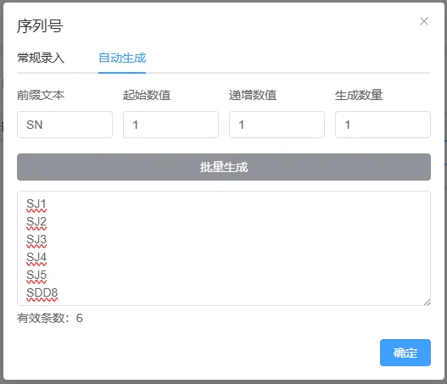This screenshot has width=447, height=384.
Task: Focus the 生成数量 input box
Action: (383, 125)
